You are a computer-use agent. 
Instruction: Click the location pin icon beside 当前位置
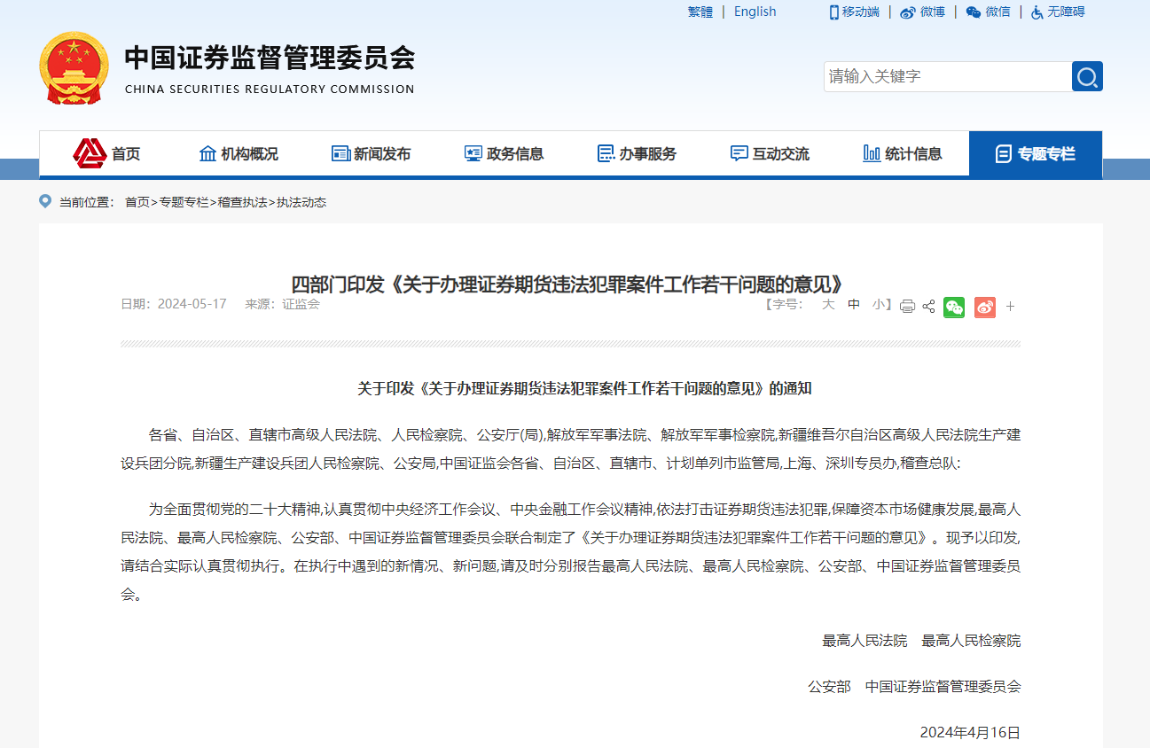pos(45,201)
